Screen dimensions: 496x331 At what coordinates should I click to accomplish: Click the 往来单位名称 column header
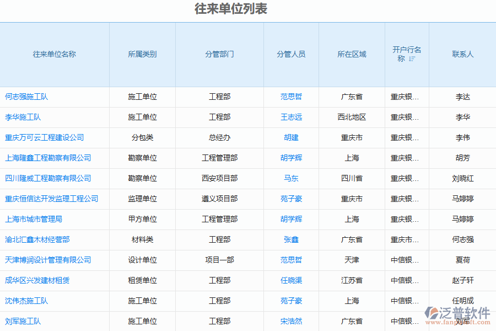pyautogui.click(x=55, y=54)
